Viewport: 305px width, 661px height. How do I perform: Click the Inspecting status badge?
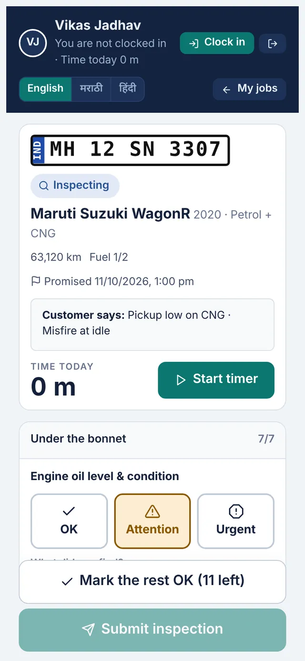click(x=75, y=186)
